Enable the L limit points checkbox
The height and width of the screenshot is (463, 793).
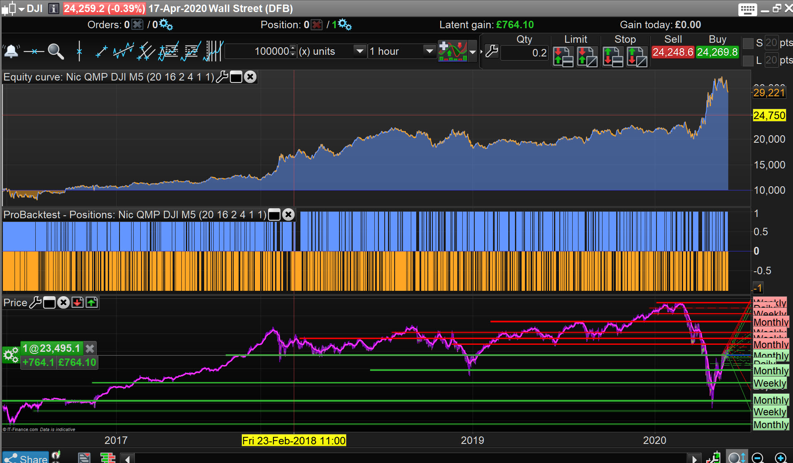coord(748,61)
